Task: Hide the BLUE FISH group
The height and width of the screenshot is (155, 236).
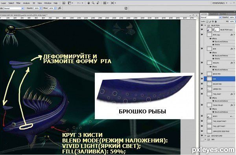Action: [x=202, y=26]
